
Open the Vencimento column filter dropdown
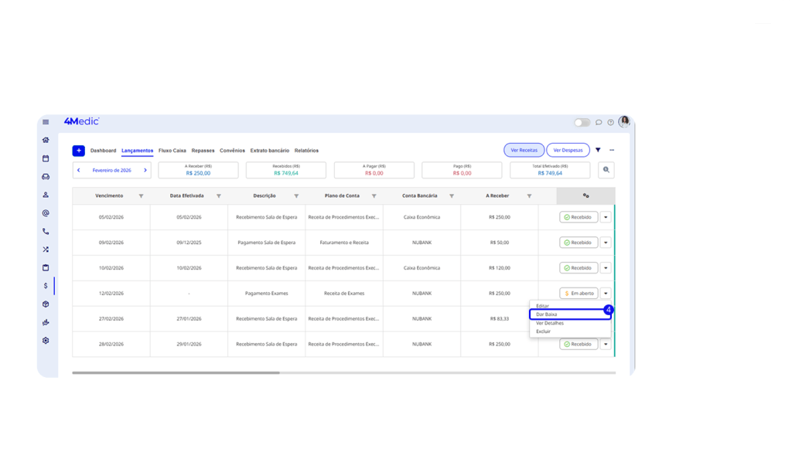click(140, 196)
